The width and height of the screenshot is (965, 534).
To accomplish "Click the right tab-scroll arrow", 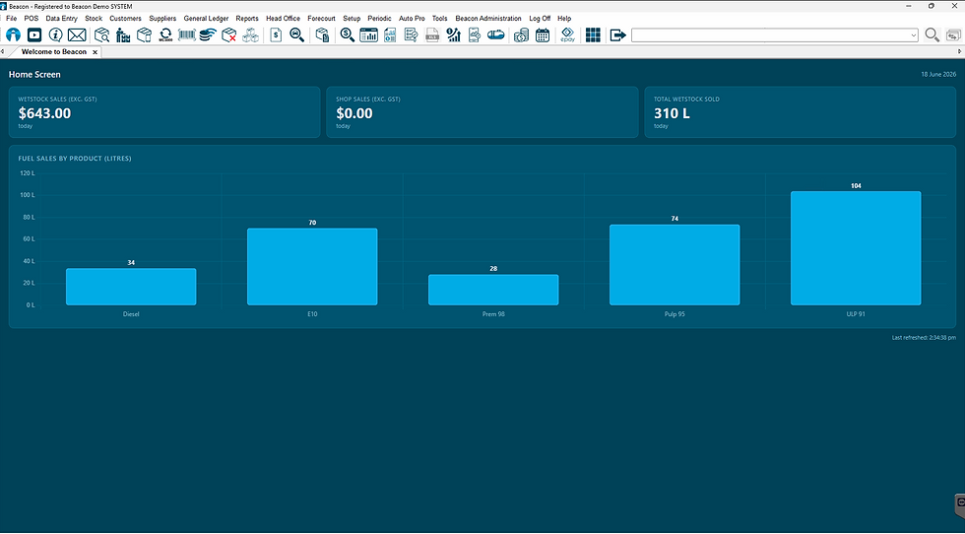I will point(961,52).
